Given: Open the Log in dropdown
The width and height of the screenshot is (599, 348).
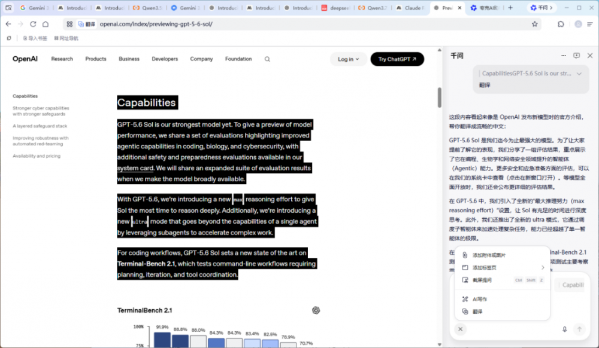Looking at the screenshot, I should coord(349,59).
